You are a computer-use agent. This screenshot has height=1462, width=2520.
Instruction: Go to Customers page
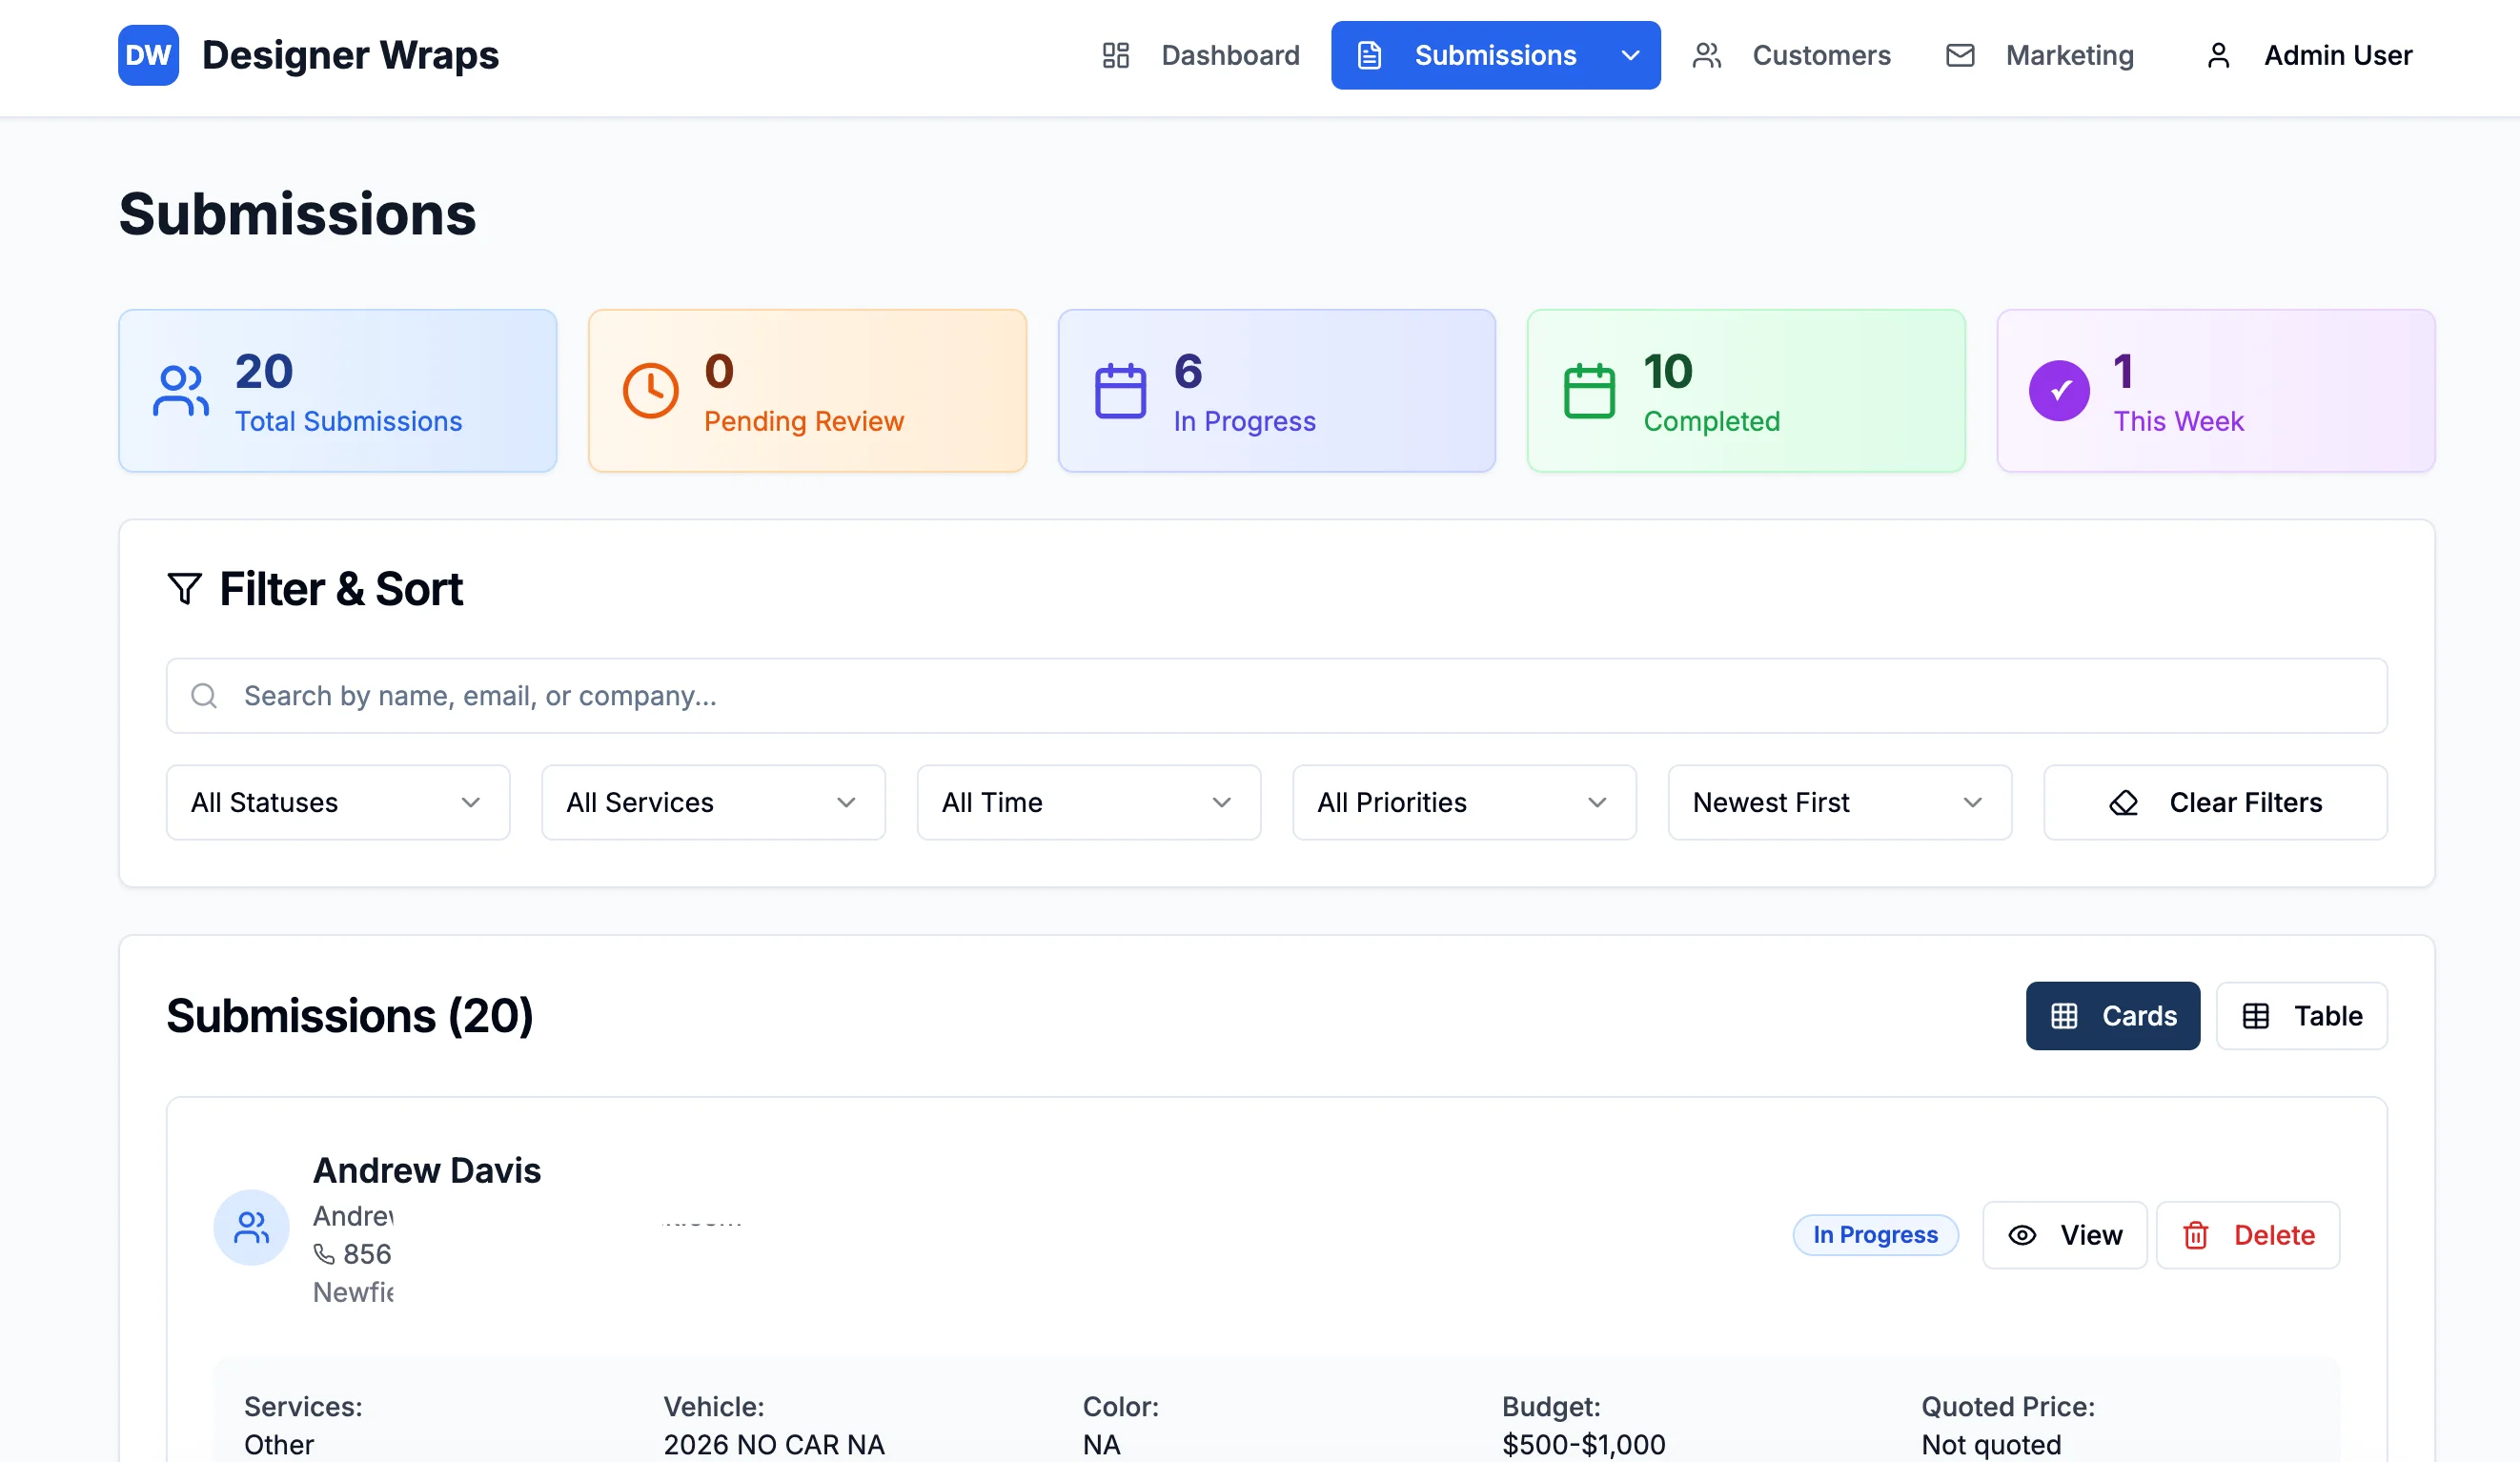coord(1791,55)
